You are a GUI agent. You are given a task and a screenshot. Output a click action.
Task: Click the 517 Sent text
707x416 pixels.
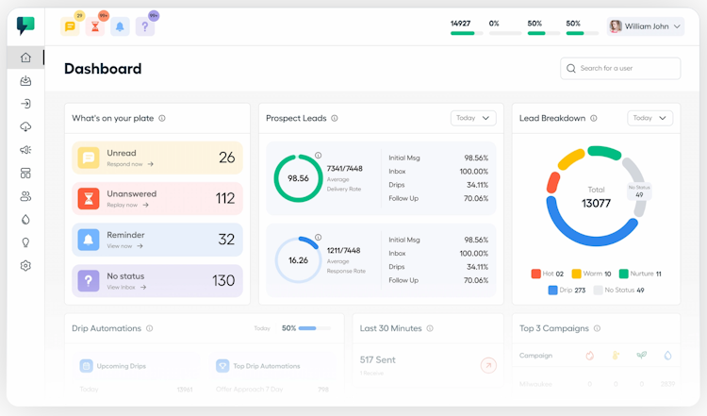[x=377, y=360]
